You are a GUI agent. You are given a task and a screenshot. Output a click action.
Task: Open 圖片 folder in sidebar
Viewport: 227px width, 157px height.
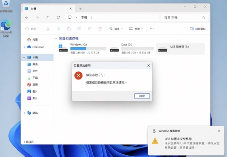(x=33, y=91)
